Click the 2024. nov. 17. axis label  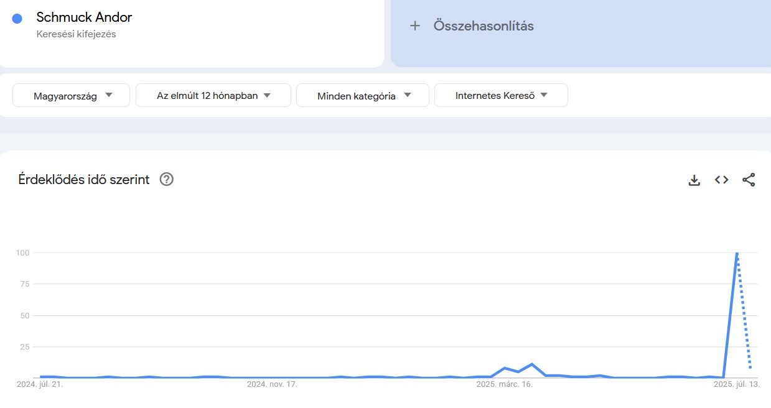click(272, 384)
